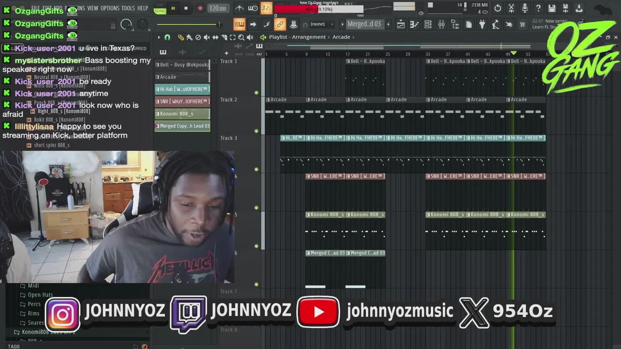Select the dashed-rectangle select tool
This screenshot has height=349, width=621.
click(233, 37)
